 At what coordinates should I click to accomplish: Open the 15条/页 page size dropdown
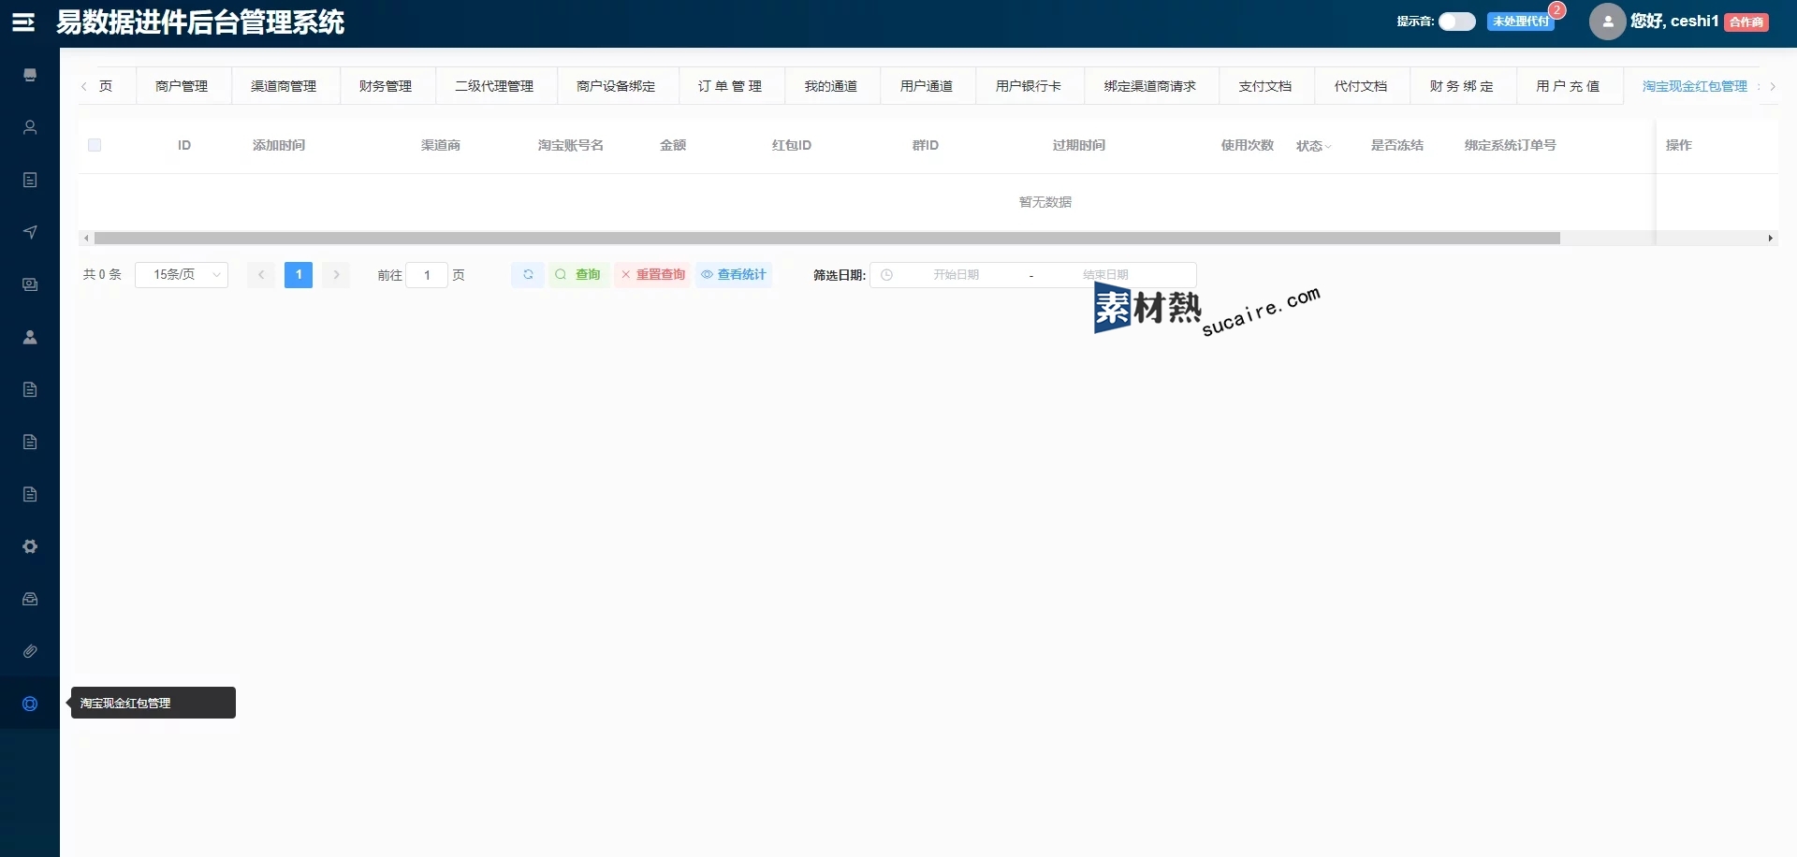[x=182, y=274]
